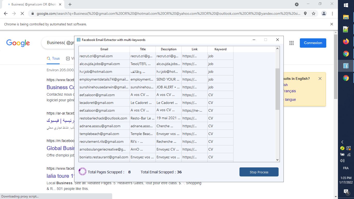This screenshot has height=199, width=354.
Task: Click the pages scrapped progress ring
Action: point(82,172)
